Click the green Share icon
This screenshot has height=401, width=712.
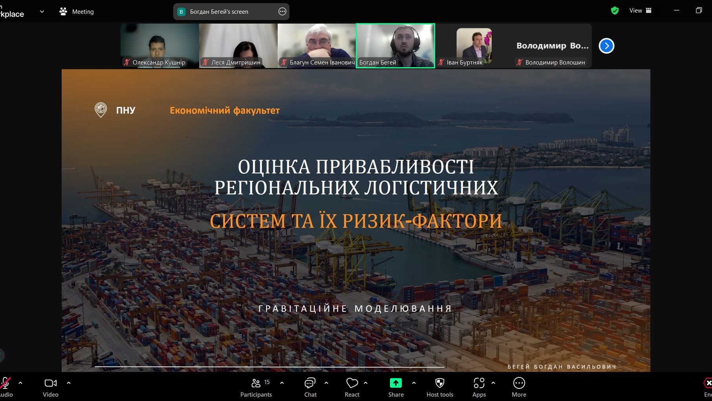(x=395, y=383)
